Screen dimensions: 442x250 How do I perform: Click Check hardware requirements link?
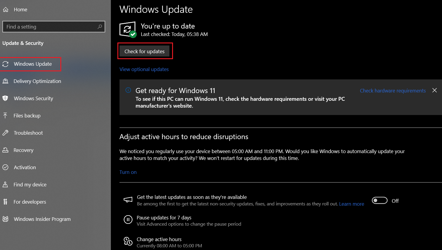point(393,91)
